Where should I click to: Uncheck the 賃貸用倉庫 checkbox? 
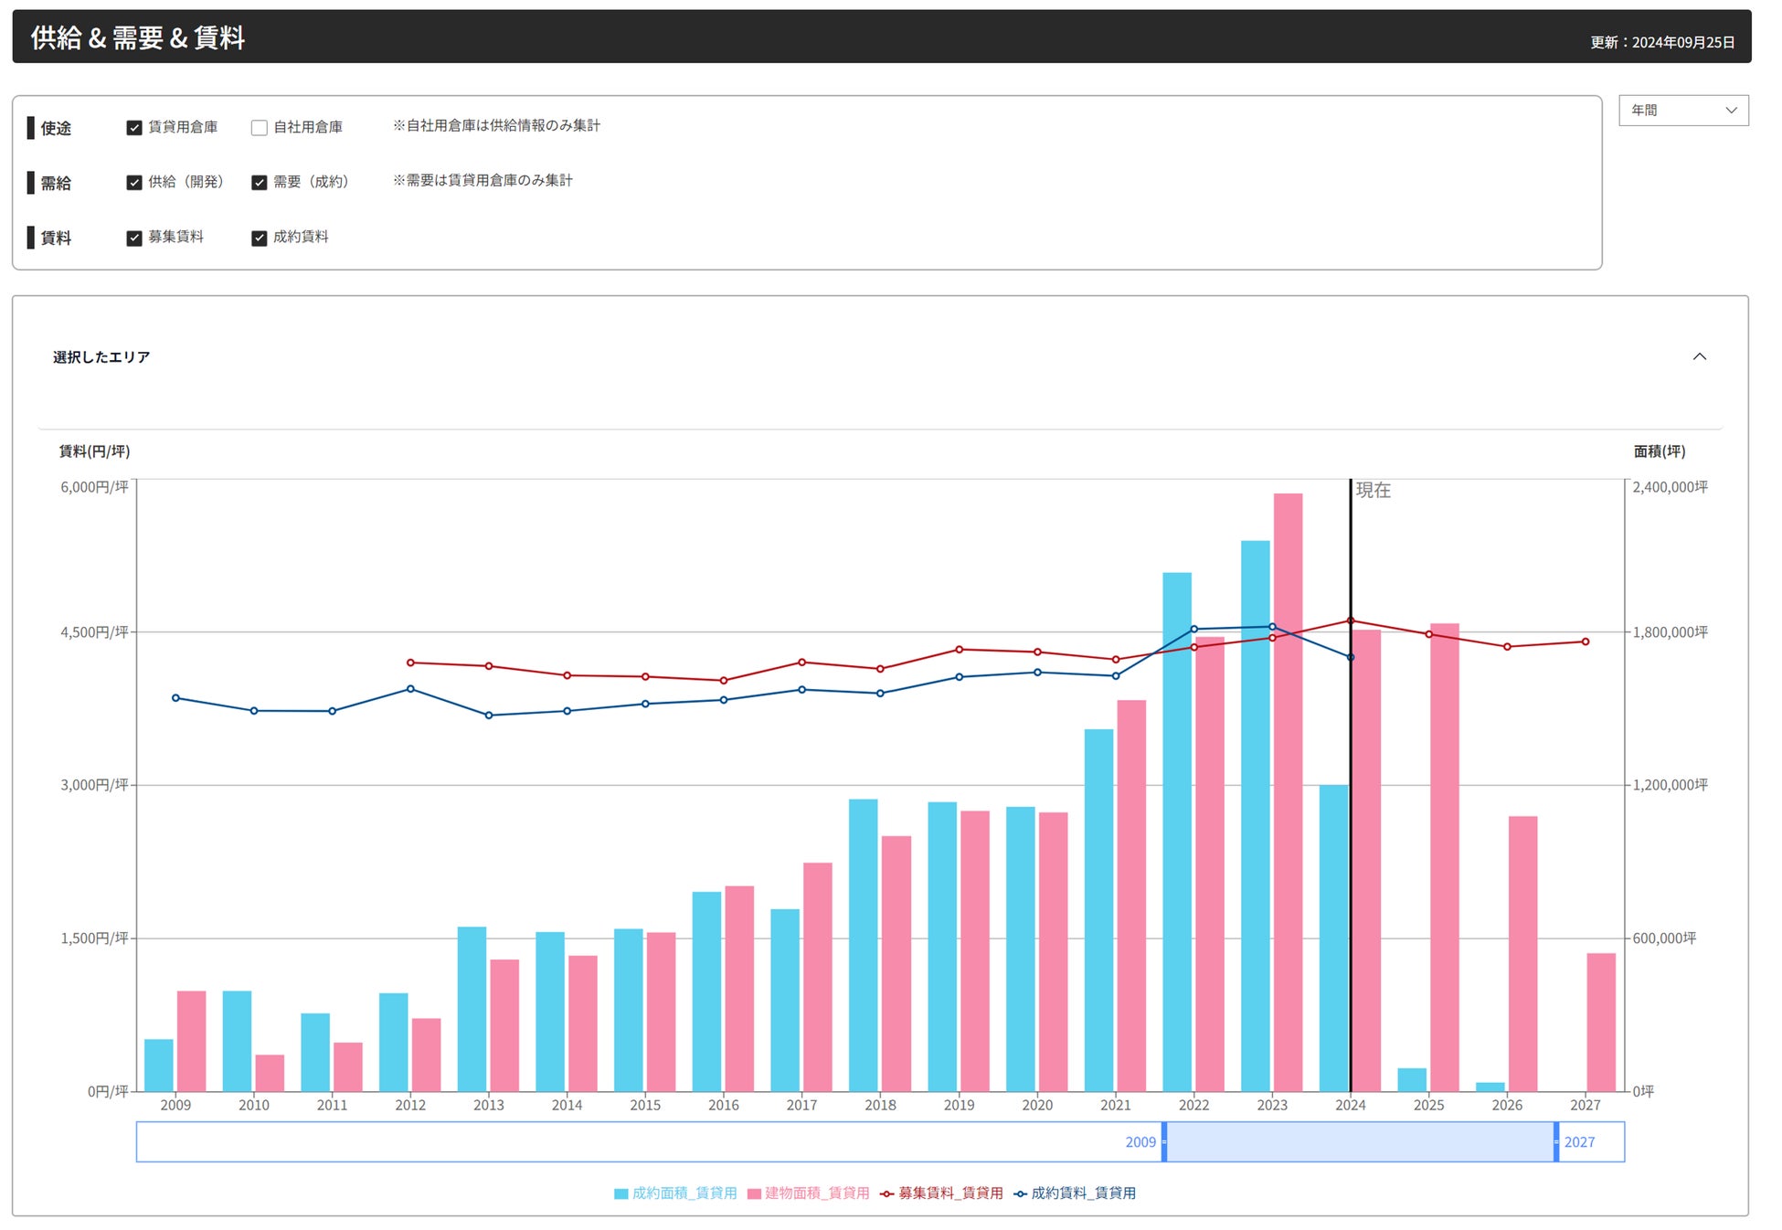pyautogui.click(x=134, y=128)
